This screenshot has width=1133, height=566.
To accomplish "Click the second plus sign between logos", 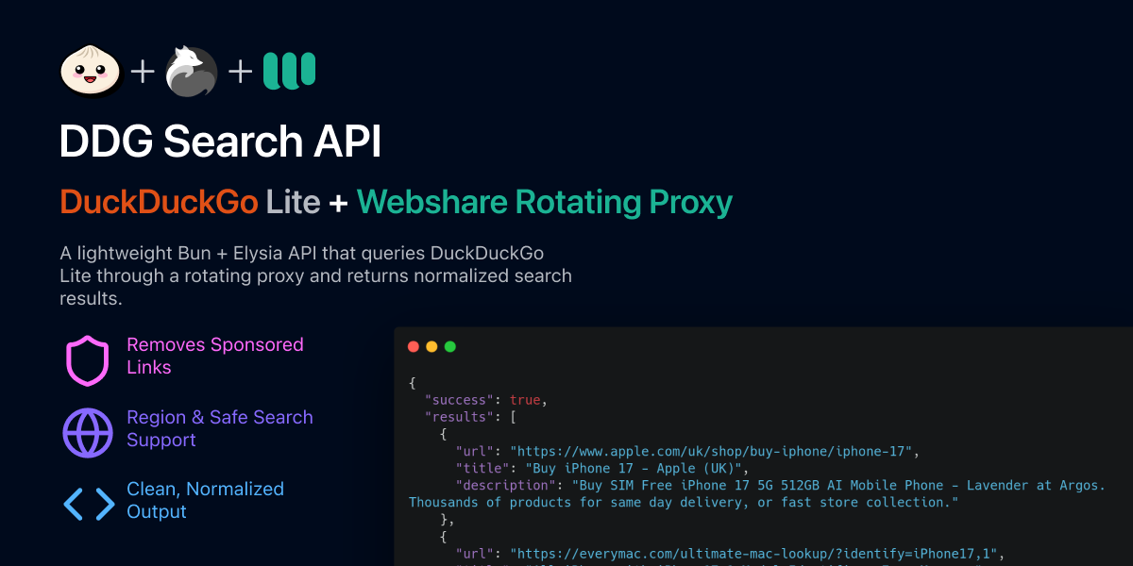I will (x=239, y=71).
